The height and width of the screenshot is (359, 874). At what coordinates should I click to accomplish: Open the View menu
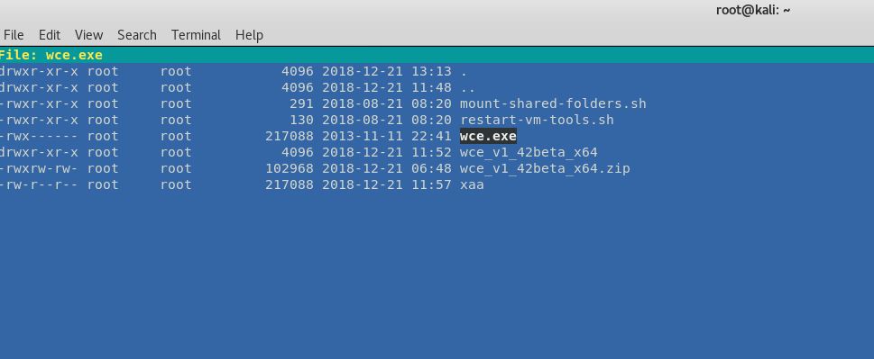click(x=88, y=35)
